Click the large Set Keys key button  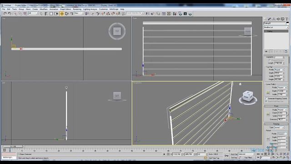pos(226,156)
